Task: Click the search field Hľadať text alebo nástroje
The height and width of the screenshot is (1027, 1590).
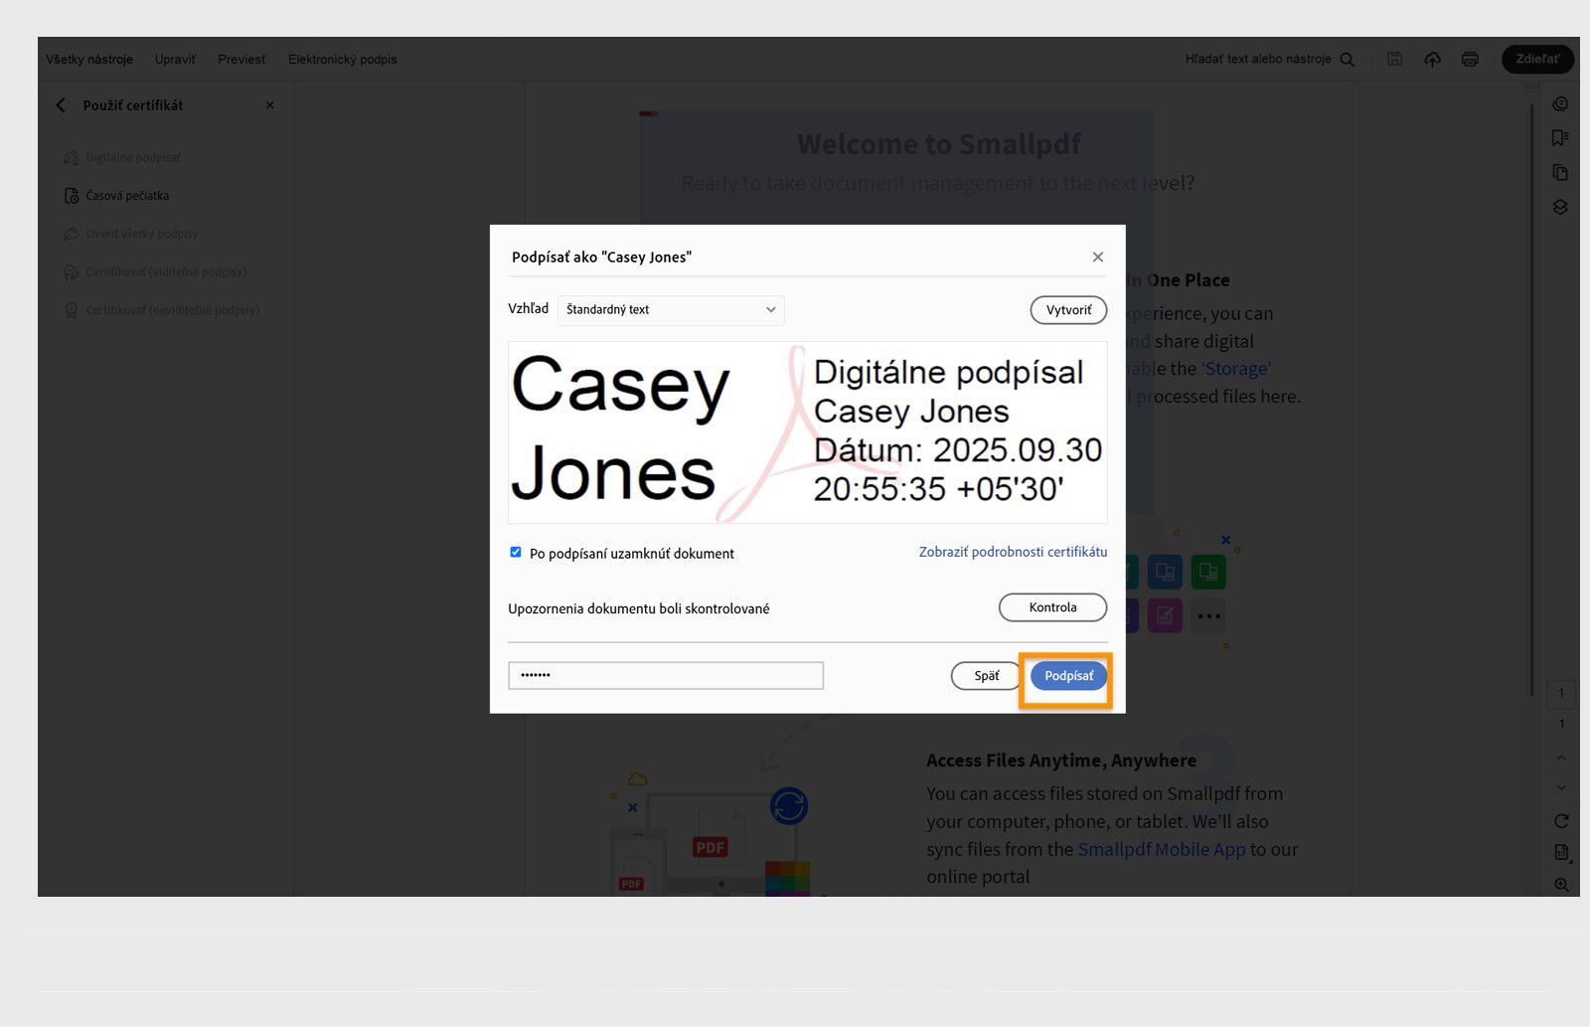Action: click(x=1258, y=60)
